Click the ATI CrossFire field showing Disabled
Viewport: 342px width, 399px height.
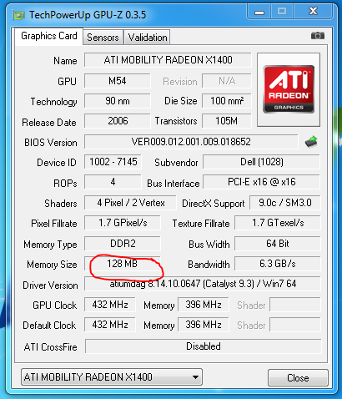click(204, 346)
